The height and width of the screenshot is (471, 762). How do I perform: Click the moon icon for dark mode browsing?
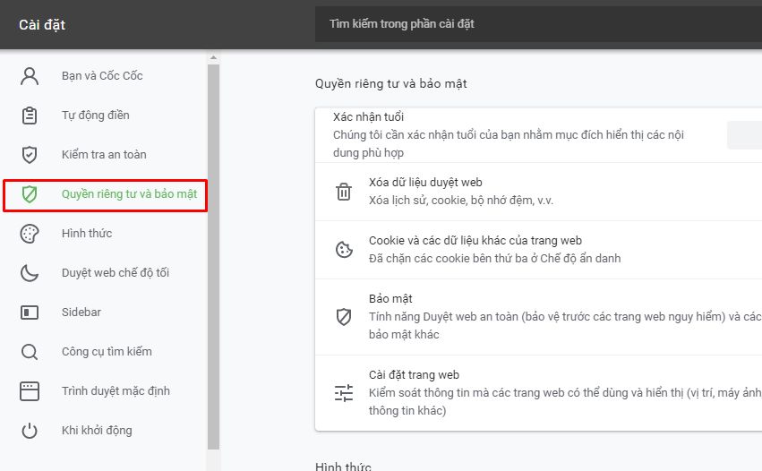[30, 273]
